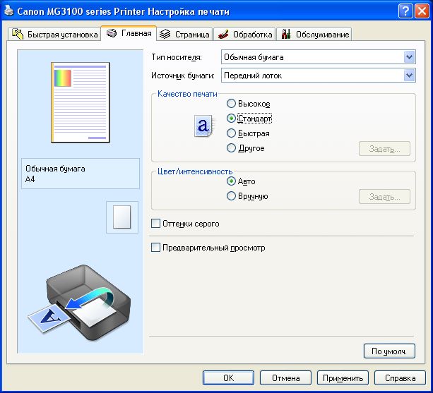The width and height of the screenshot is (433, 393).
Task: Click the Обслуживание tab tools icon
Action: click(x=286, y=34)
